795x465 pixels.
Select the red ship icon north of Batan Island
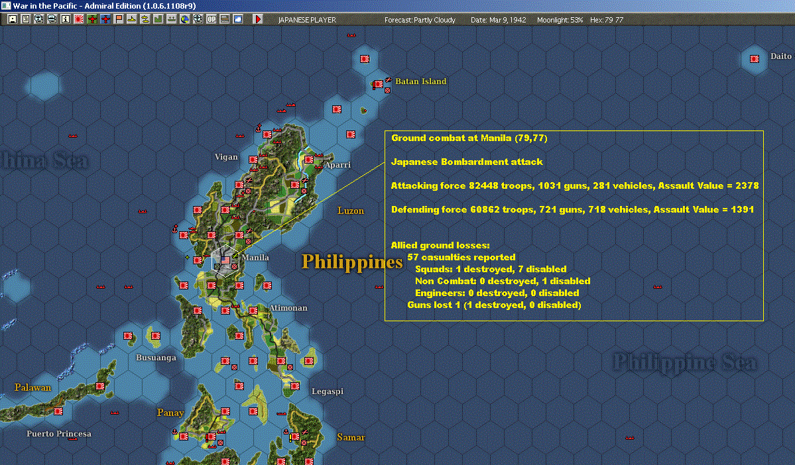coord(351,35)
